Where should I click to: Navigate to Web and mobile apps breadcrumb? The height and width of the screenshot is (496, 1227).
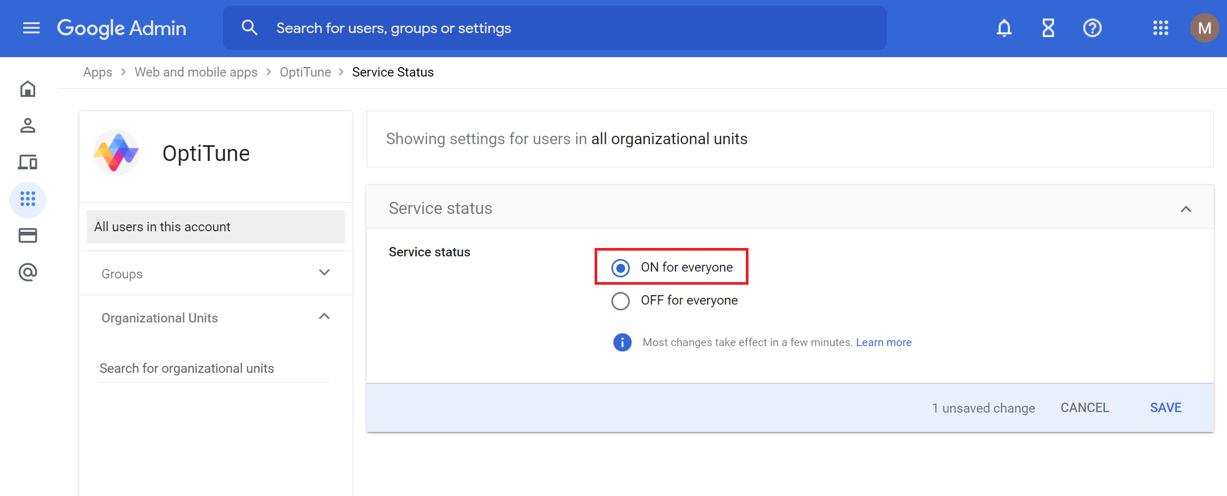[x=196, y=72]
